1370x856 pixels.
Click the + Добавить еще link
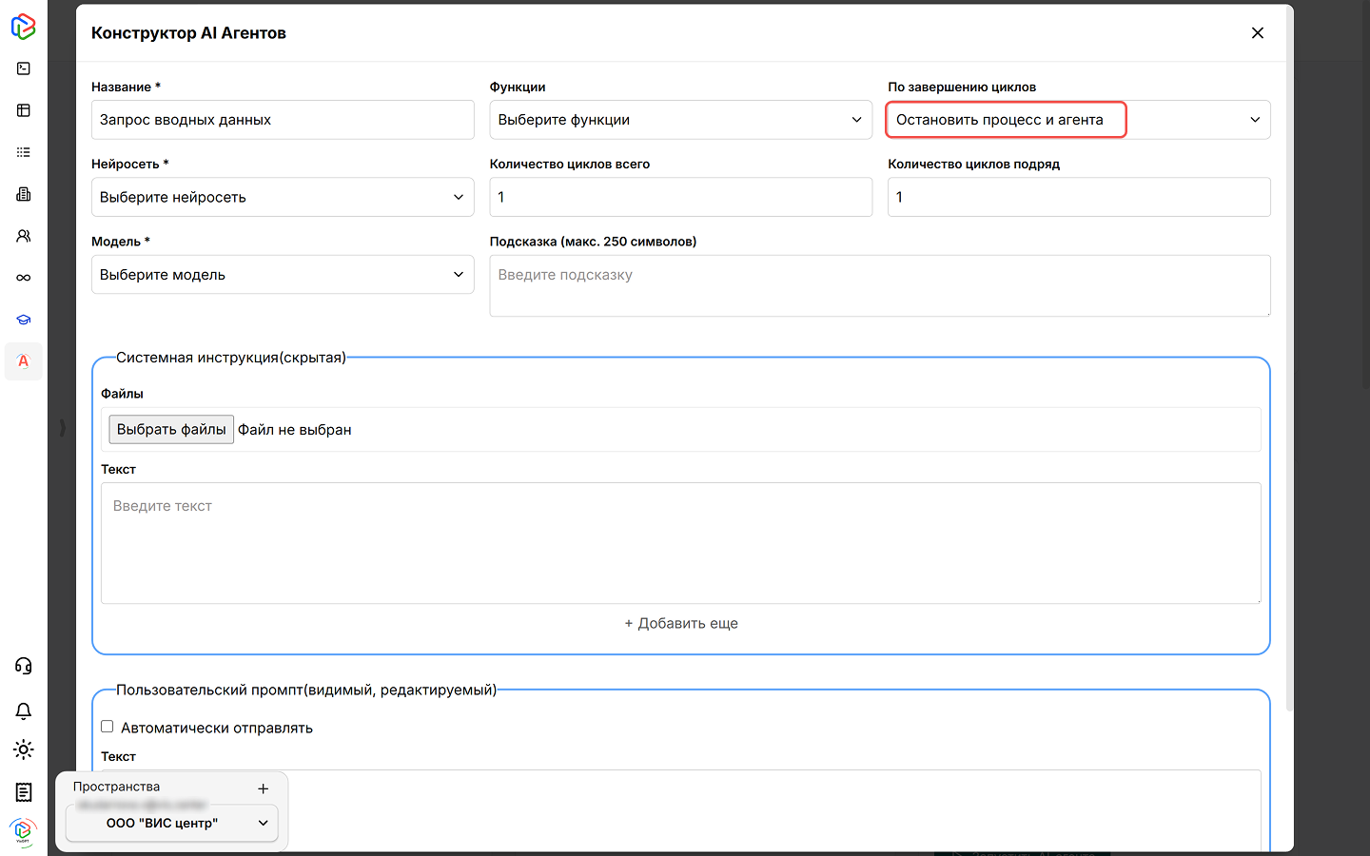[x=681, y=624]
